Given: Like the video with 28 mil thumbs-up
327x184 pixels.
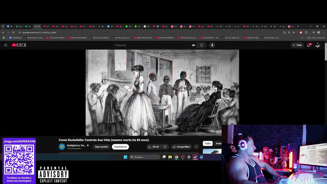Looking at the screenshot, I should [153, 147].
